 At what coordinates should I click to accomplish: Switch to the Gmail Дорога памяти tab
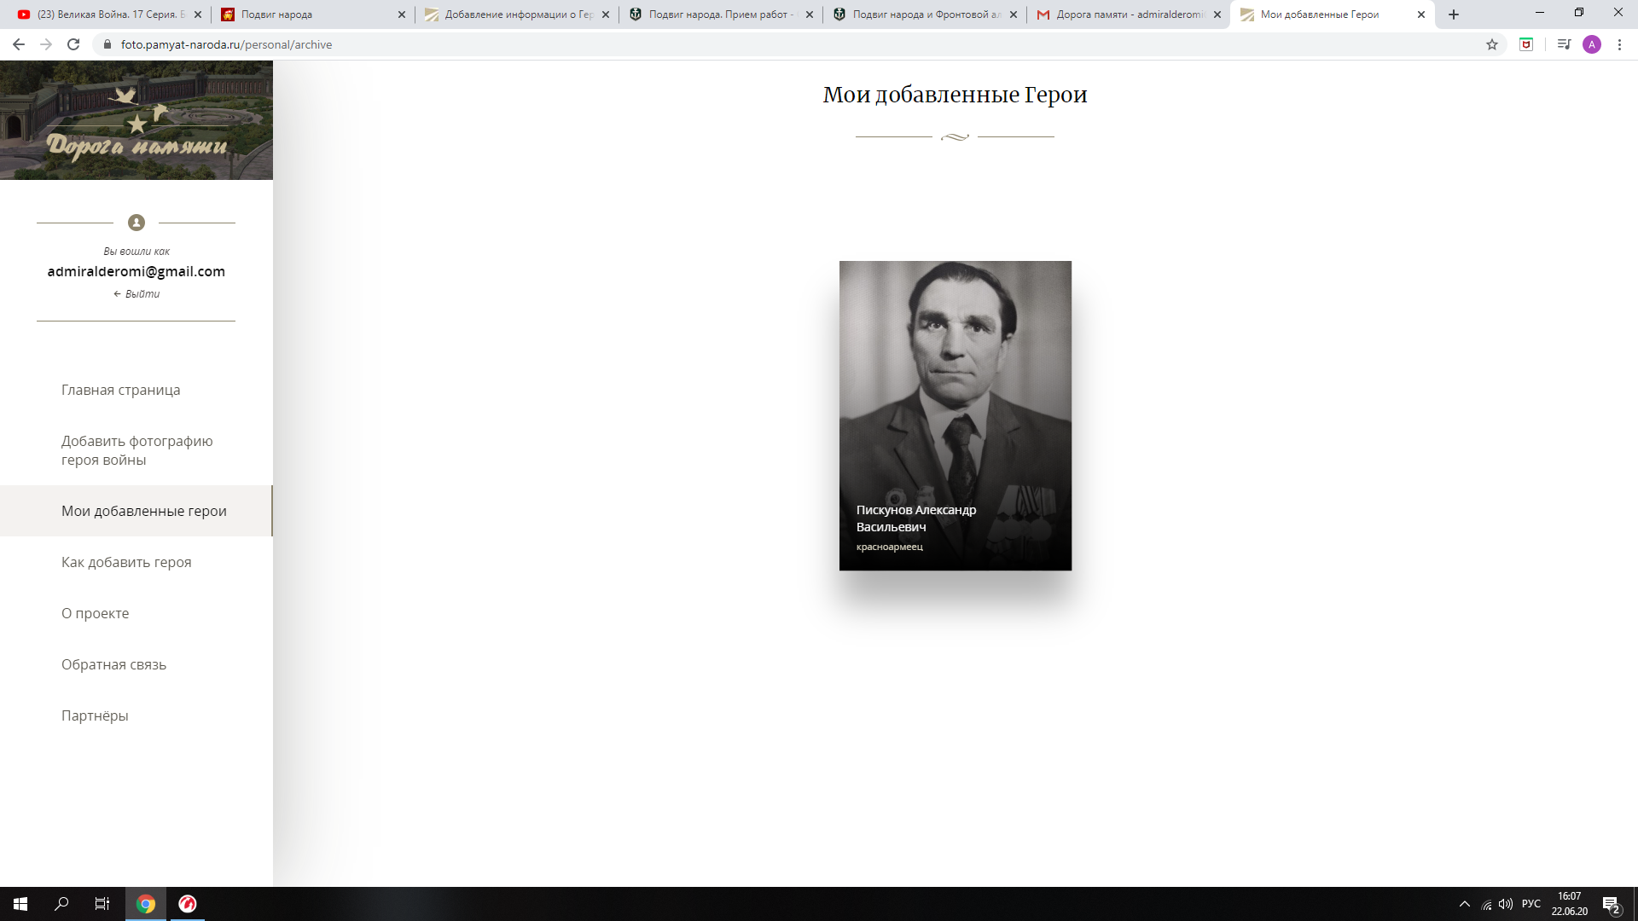coord(1129,14)
